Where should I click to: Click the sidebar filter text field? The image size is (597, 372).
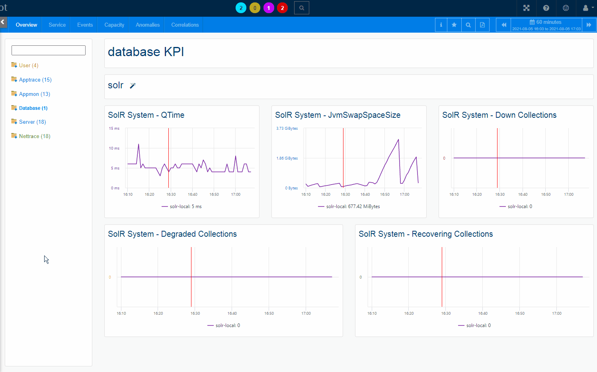[49, 50]
